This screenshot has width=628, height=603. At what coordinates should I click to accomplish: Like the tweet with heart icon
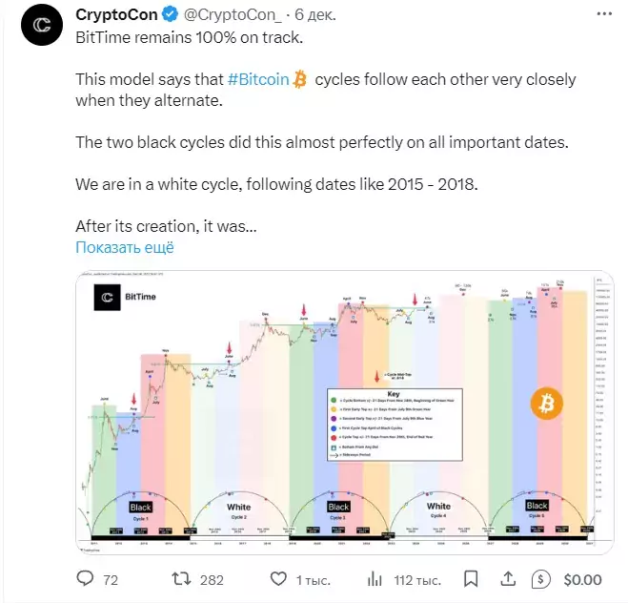pyautogui.click(x=278, y=579)
